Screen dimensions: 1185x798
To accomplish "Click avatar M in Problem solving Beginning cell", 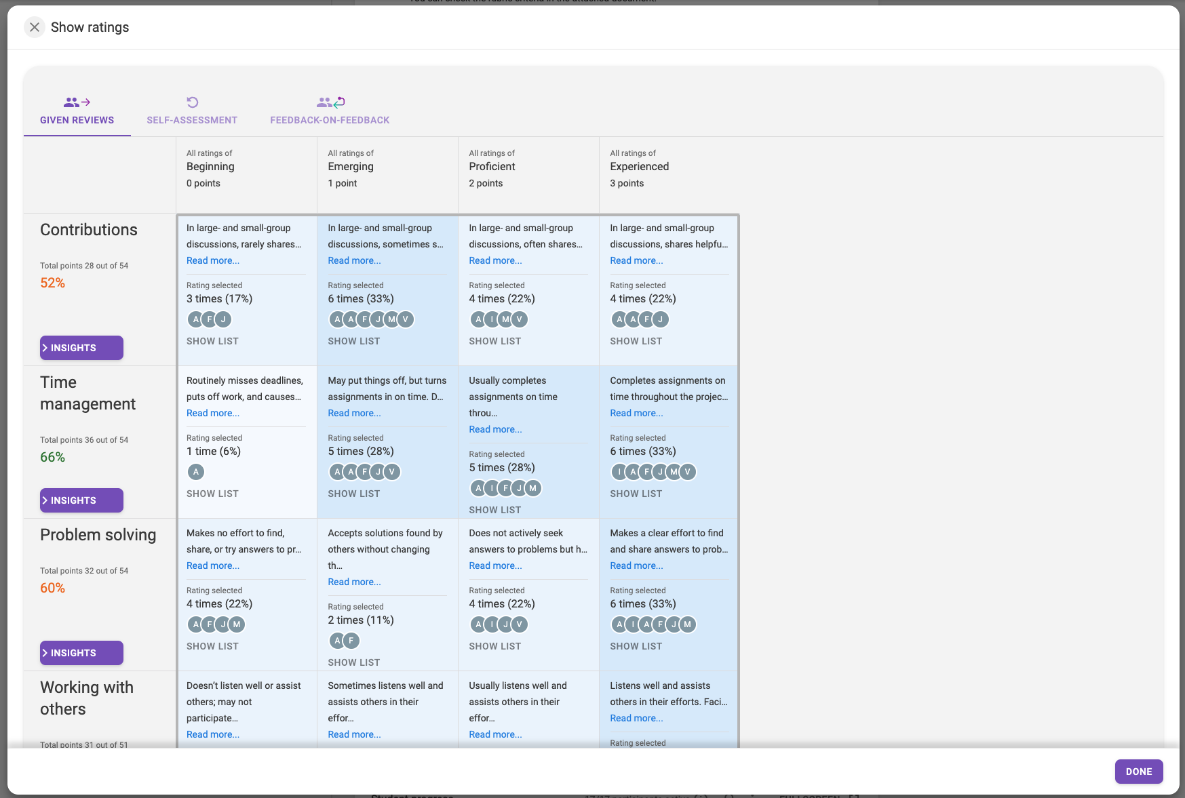I will [237, 624].
